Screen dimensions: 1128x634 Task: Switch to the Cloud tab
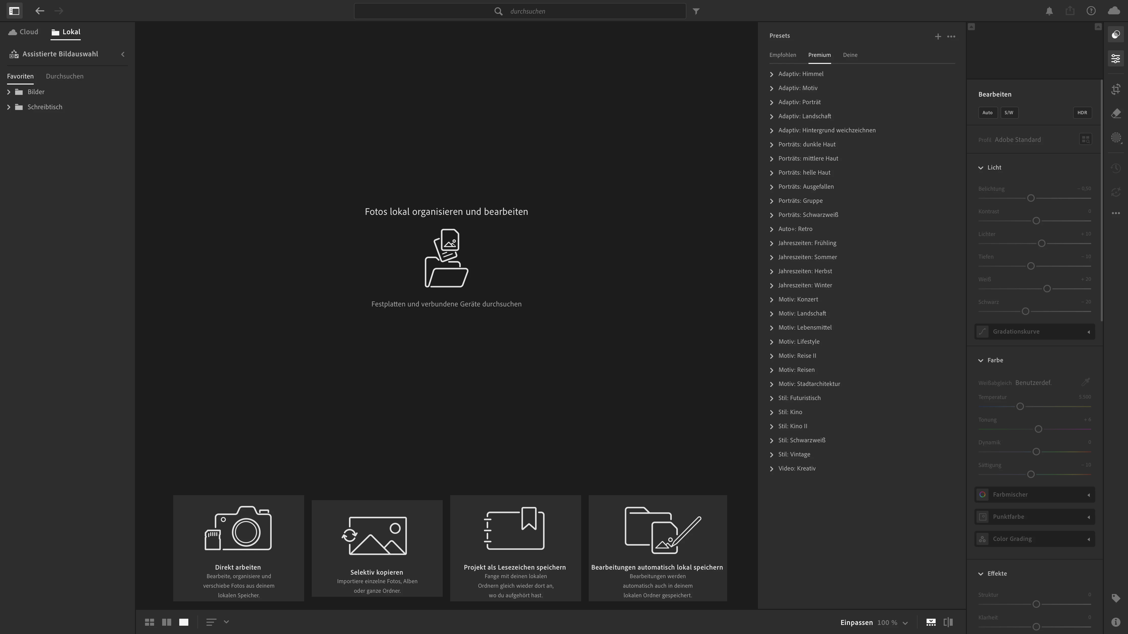[24, 32]
